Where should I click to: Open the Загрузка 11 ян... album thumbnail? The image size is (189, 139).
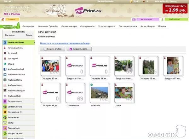[x=100, y=66]
